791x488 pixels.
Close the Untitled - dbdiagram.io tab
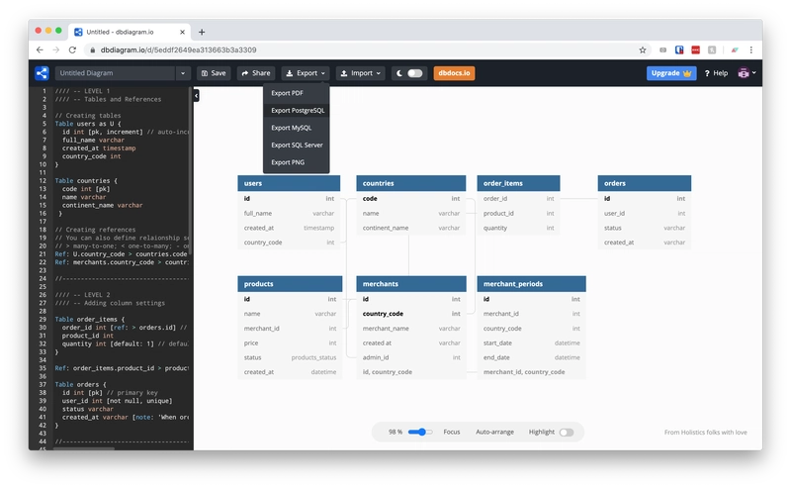(182, 32)
